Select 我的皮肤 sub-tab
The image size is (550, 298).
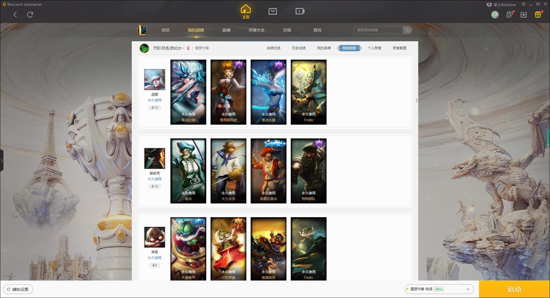point(349,48)
